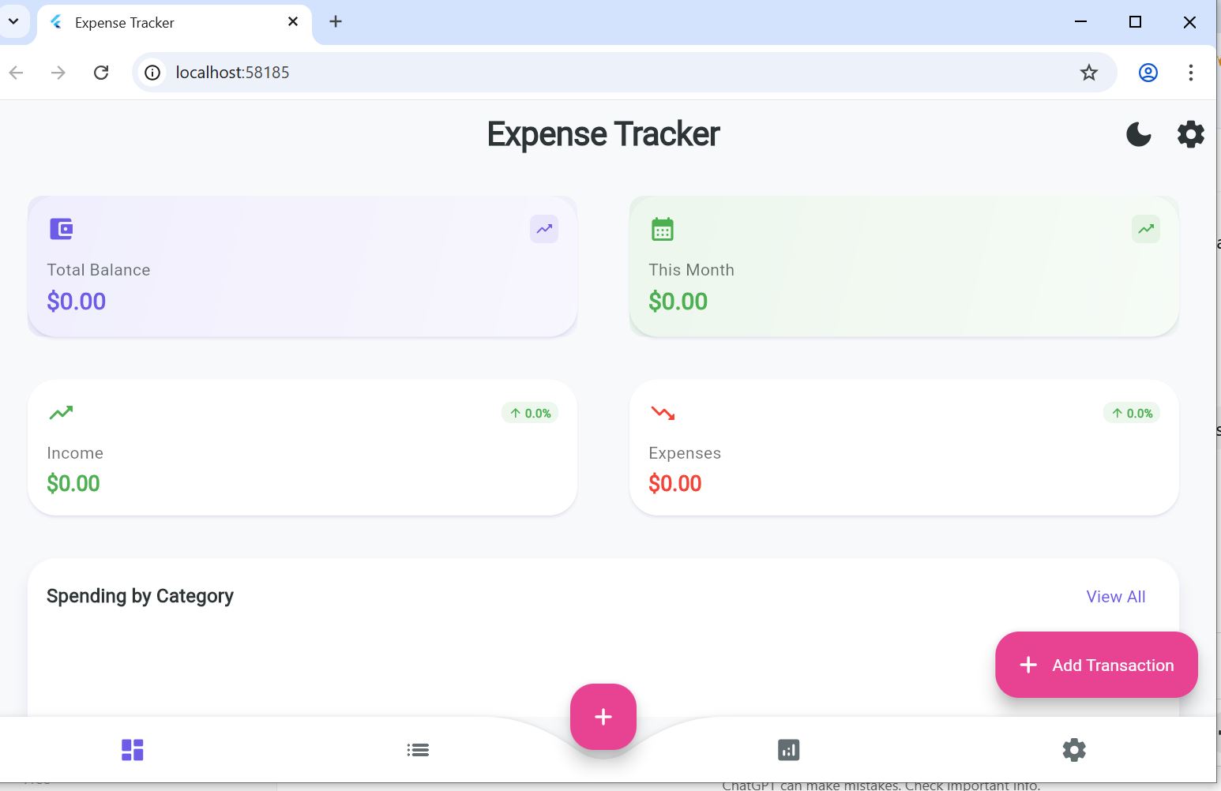Viewport: 1221px width, 791px height.
Task: Click the wallet icon on Total Balance card
Action: [x=61, y=229]
